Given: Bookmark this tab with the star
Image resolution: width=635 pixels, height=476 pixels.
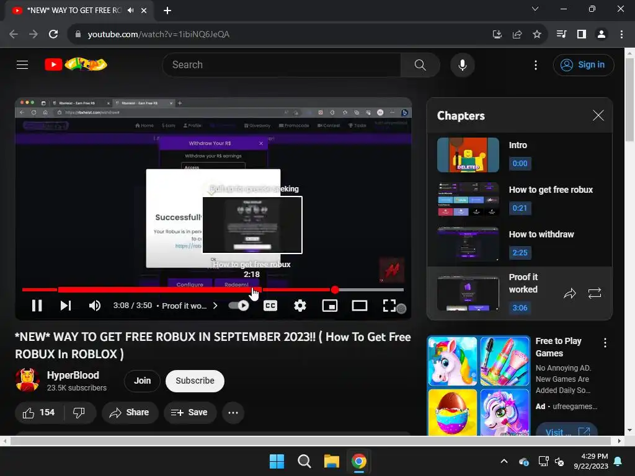Looking at the screenshot, I should [536, 34].
